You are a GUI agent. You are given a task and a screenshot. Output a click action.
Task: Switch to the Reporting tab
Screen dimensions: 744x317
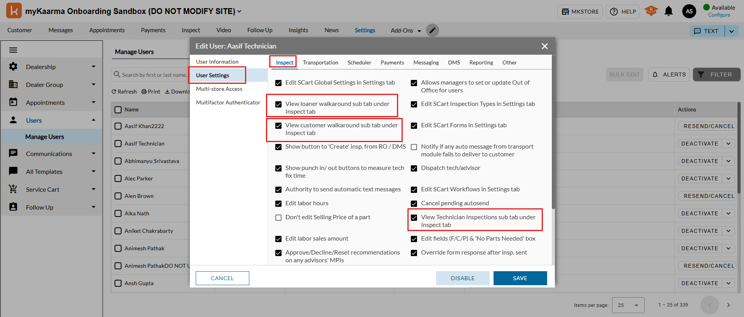[481, 62]
